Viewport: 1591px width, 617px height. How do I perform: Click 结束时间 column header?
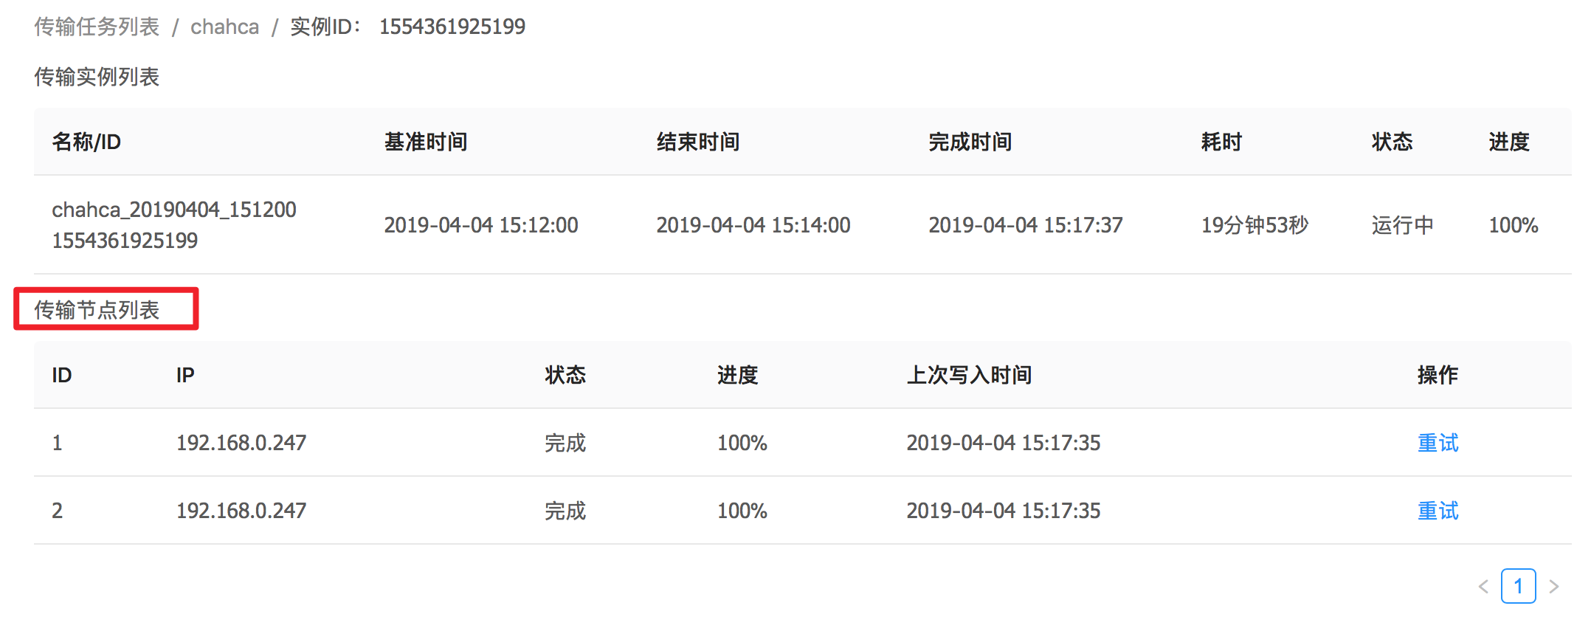pyautogui.click(x=698, y=142)
